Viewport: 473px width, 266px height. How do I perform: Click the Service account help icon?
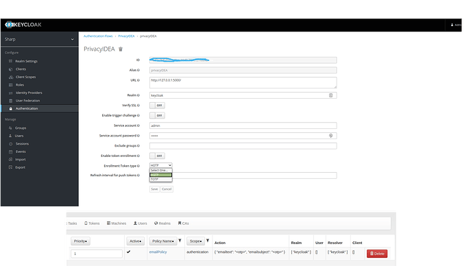(x=138, y=125)
